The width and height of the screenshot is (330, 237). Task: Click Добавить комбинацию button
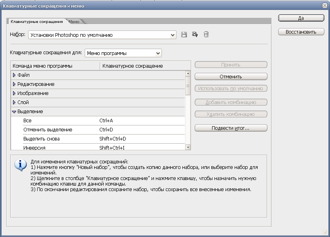coord(231,102)
